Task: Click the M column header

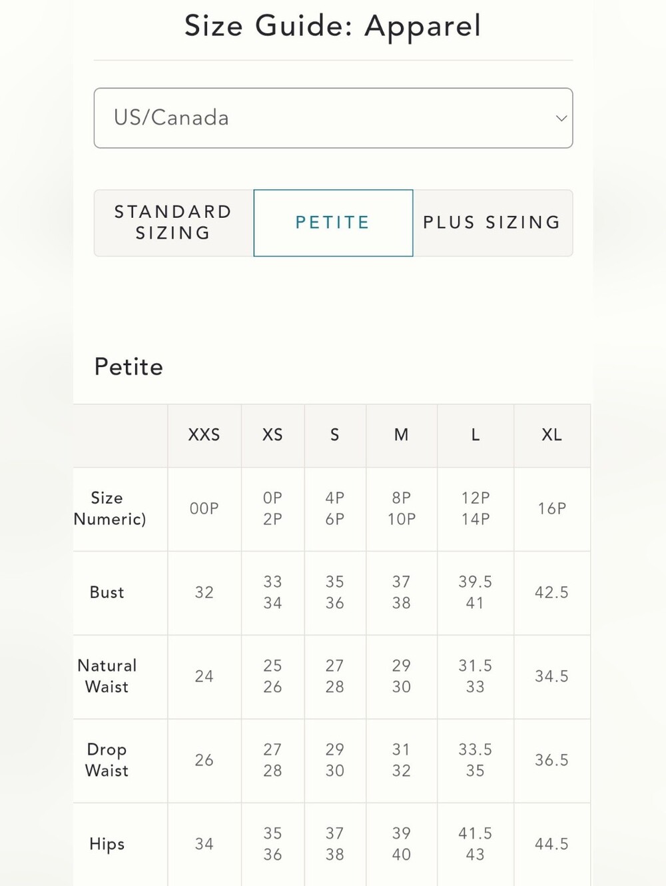Action: click(401, 435)
